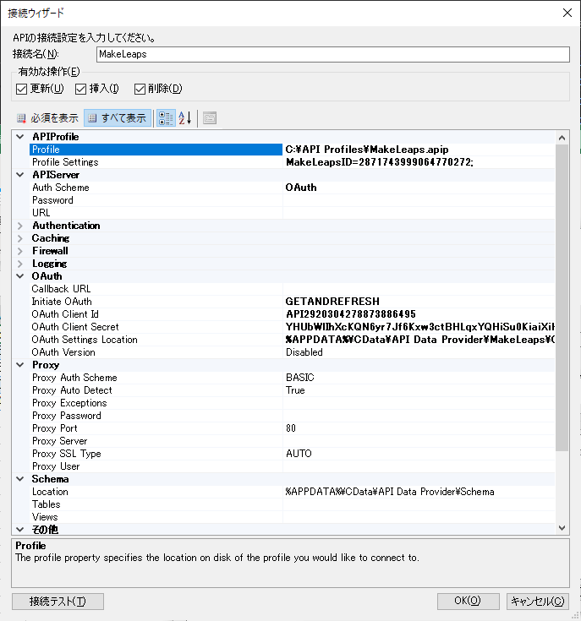Click the Alphabetical A-Z sort icon
This screenshot has height=621, width=581.
(185, 118)
